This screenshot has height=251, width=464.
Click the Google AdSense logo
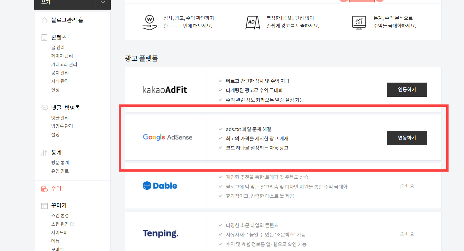(x=167, y=138)
